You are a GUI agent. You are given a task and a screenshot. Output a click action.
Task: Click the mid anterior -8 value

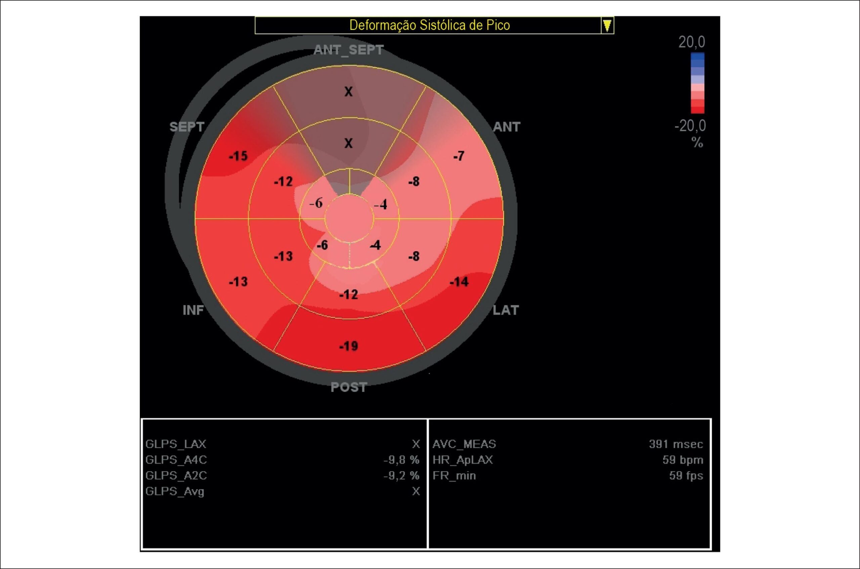(414, 181)
